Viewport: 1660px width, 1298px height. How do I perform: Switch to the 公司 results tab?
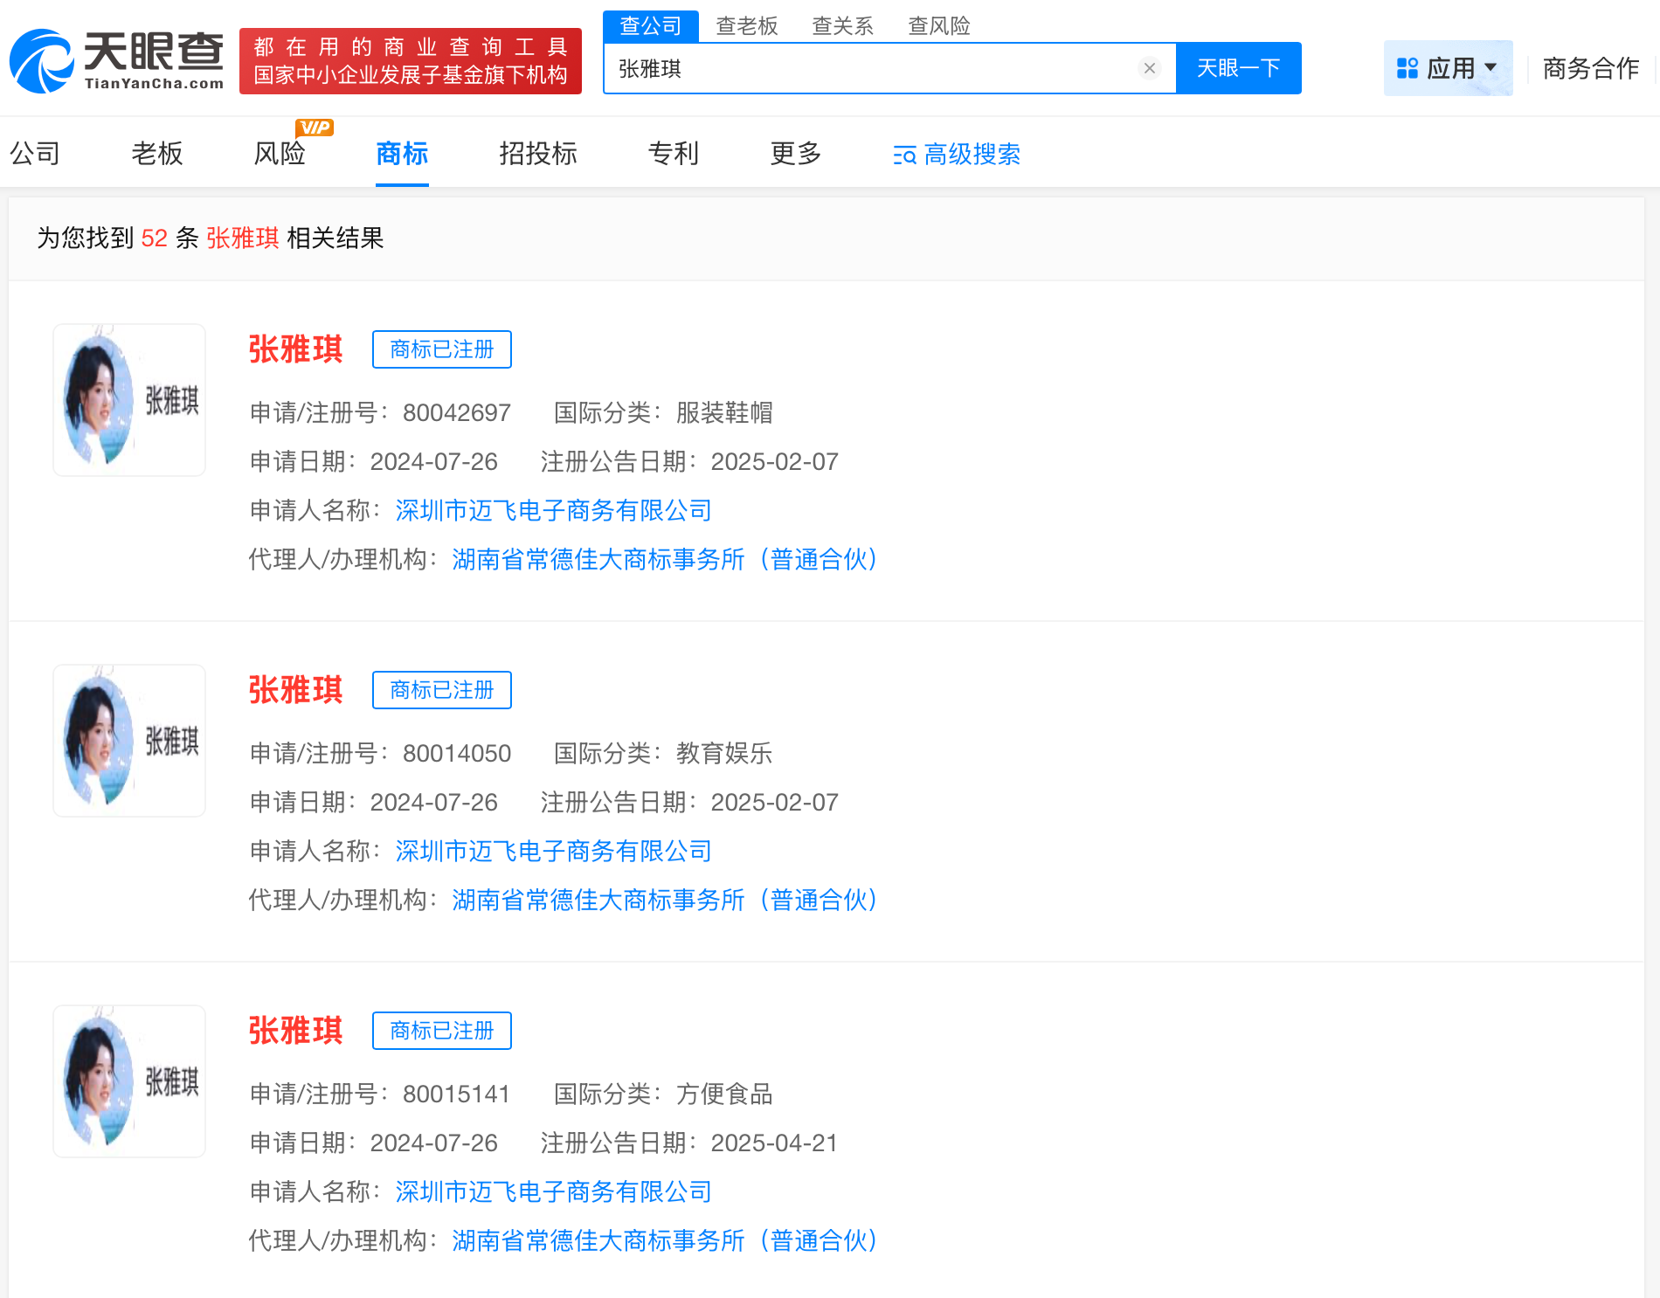click(x=35, y=154)
